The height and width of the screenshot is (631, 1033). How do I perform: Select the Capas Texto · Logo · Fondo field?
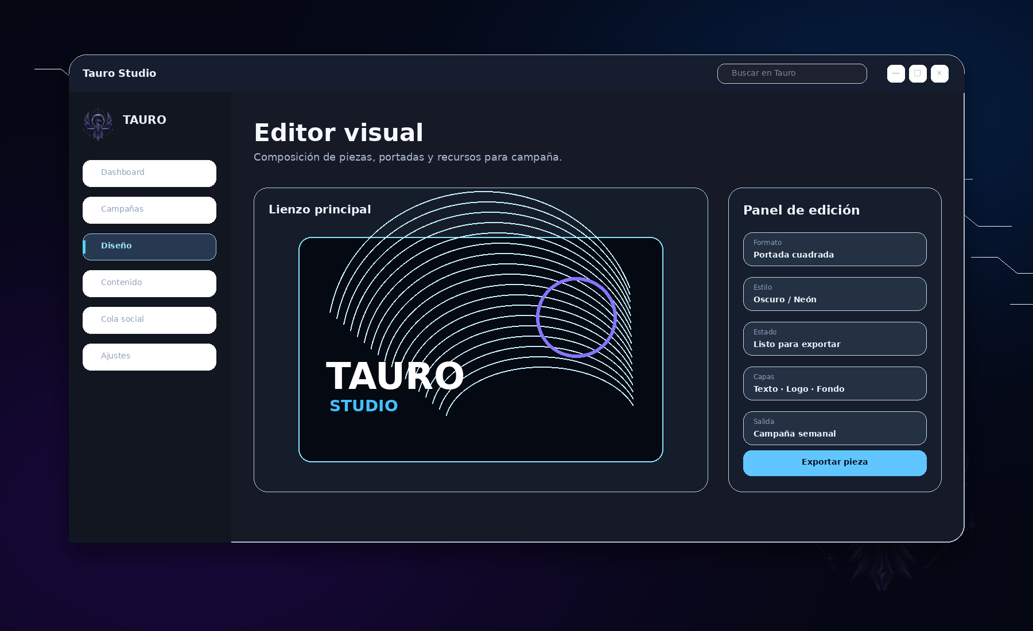[834, 383]
